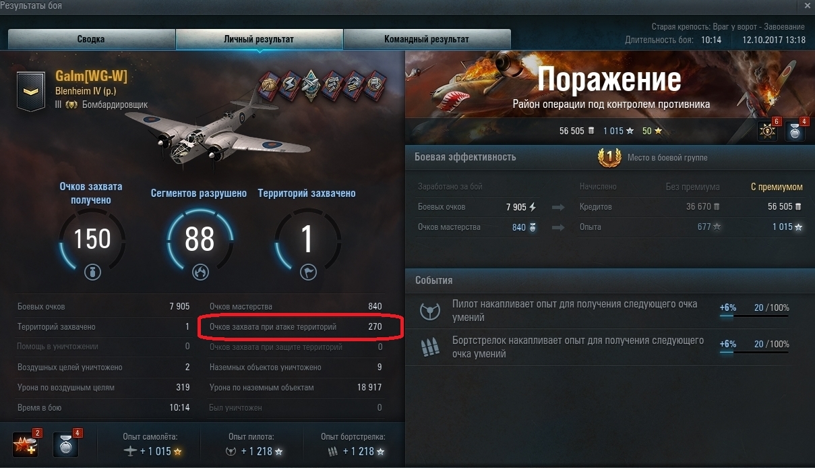Click the pilot steering wheel event icon

pyautogui.click(x=430, y=311)
